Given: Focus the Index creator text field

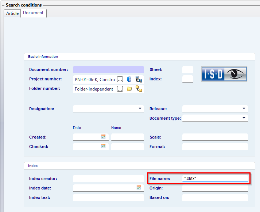Looking at the screenshot, I should pos(108,179).
